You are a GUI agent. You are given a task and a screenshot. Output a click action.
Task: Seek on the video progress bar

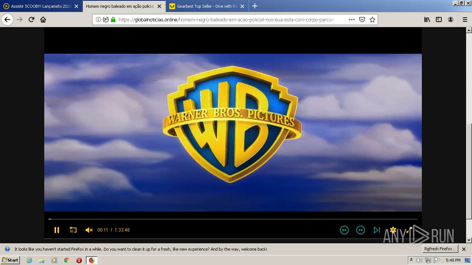(233, 219)
